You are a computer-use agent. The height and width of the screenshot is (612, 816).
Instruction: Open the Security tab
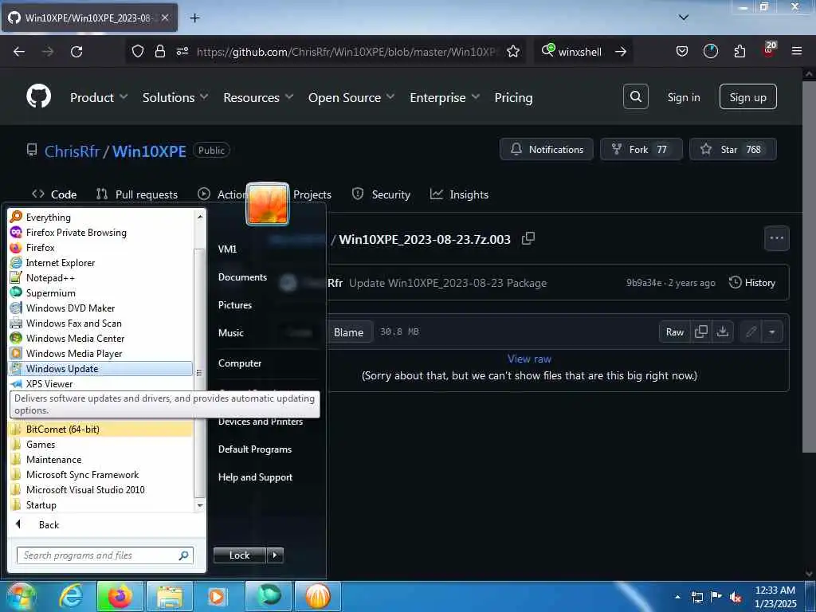pyautogui.click(x=381, y=194)
